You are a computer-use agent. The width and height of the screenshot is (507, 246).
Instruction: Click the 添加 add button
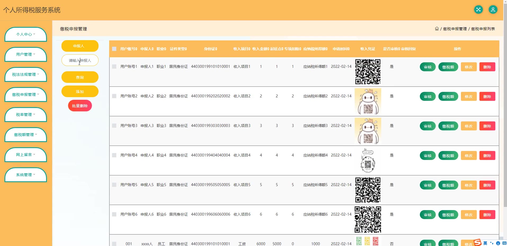tap(80, 91)
